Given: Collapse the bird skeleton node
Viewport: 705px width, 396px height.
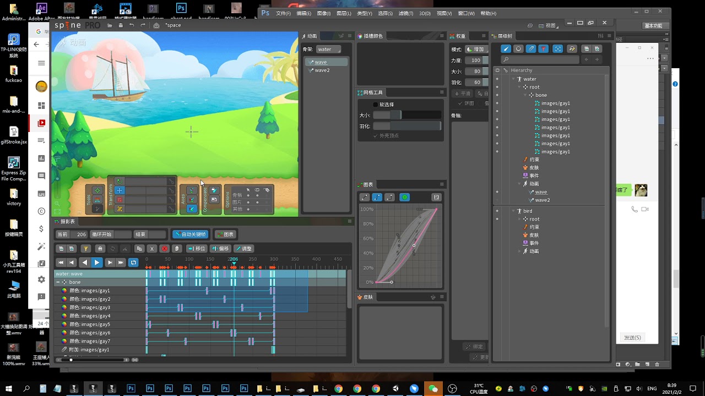Looking at the screenshot, I should click(513, 211).
